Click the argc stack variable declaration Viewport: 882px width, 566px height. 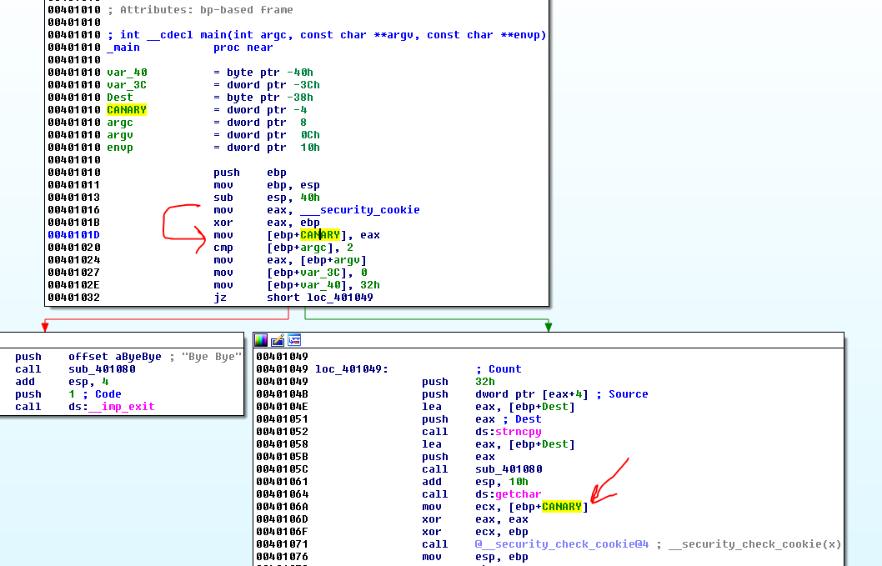click(120, 123)
